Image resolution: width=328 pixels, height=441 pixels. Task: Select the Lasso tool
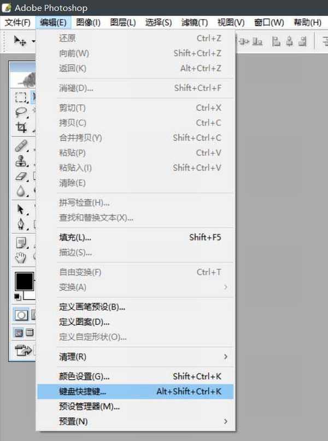click(21, 112)
